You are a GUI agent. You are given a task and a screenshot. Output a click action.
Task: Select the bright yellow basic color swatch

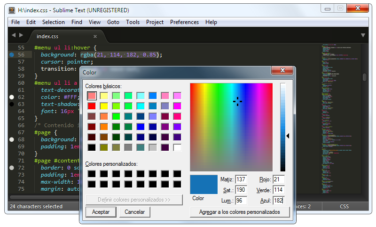[x=104, y=106]
